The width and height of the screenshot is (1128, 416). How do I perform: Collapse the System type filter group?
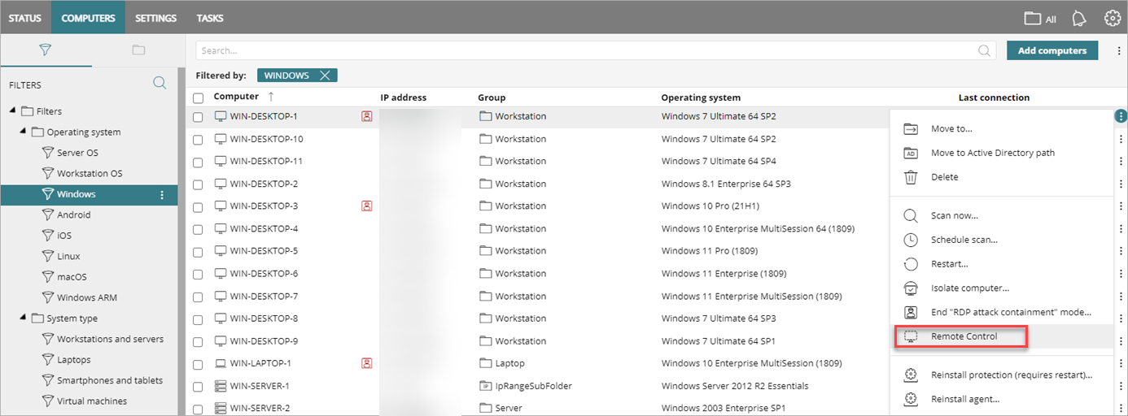[23, 318]
